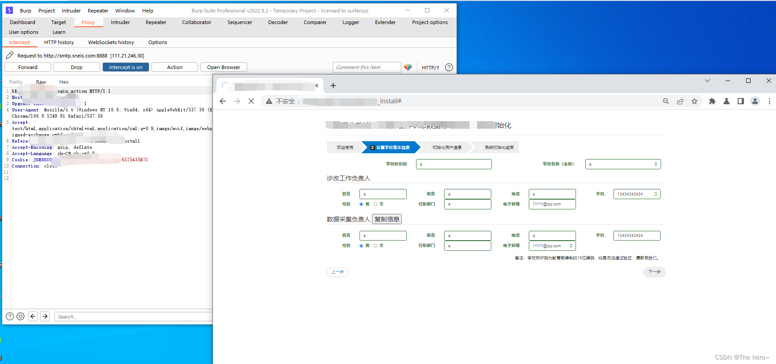Image resolution: width=776 pixels, height=364 pixels.
Task: Click the help icon beside the search bar
Action: (x=10, y=316)
